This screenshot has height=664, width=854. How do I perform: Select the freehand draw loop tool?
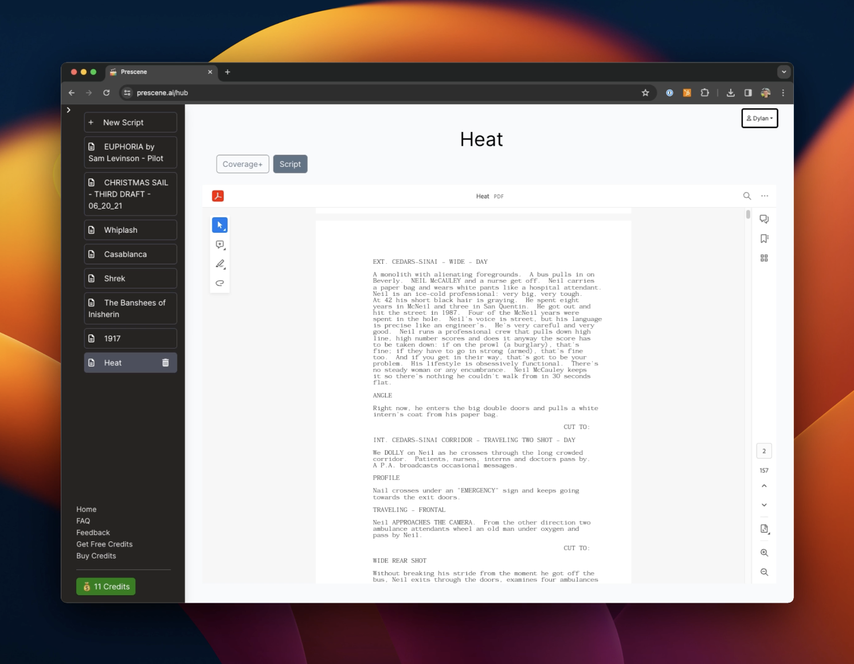coord(220,283)
